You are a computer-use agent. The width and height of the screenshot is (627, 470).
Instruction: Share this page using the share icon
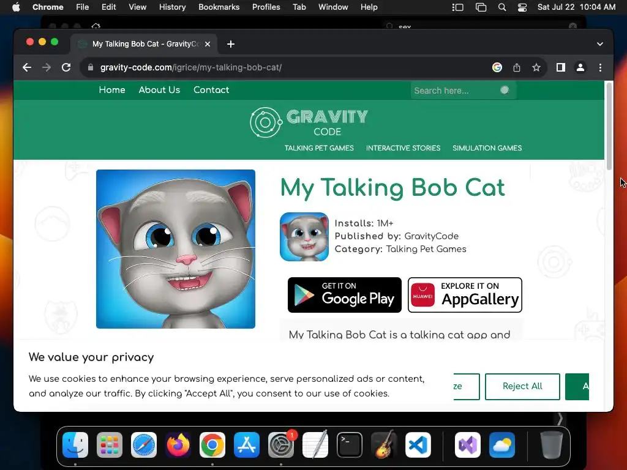pos(517,67)
